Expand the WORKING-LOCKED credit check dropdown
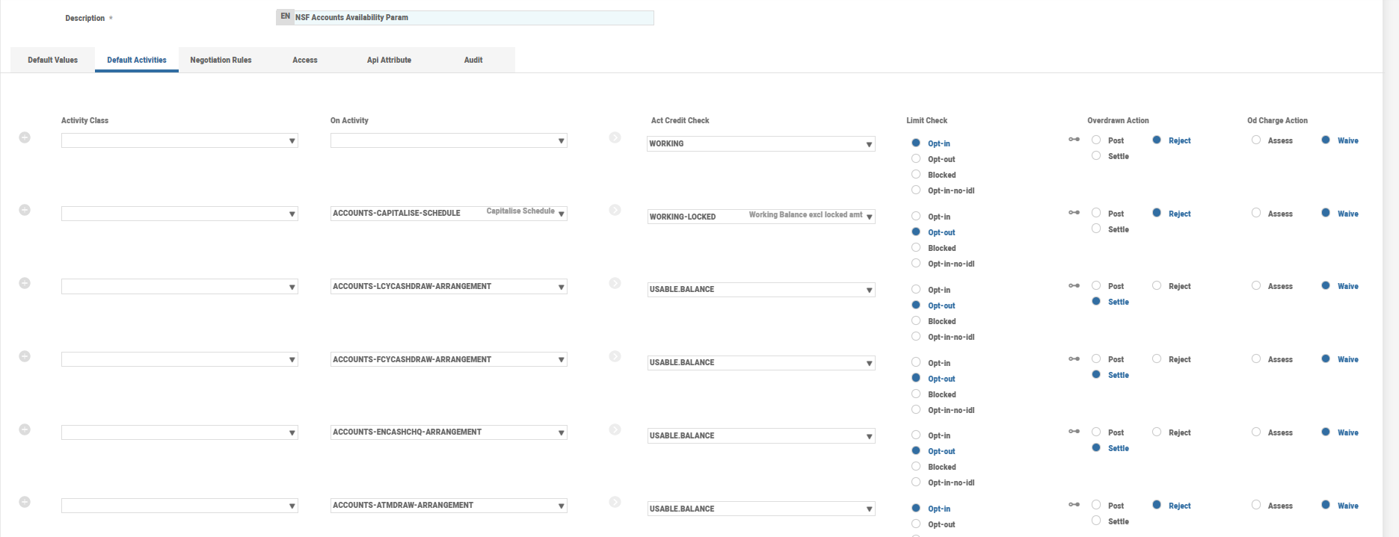 (869, 217)
